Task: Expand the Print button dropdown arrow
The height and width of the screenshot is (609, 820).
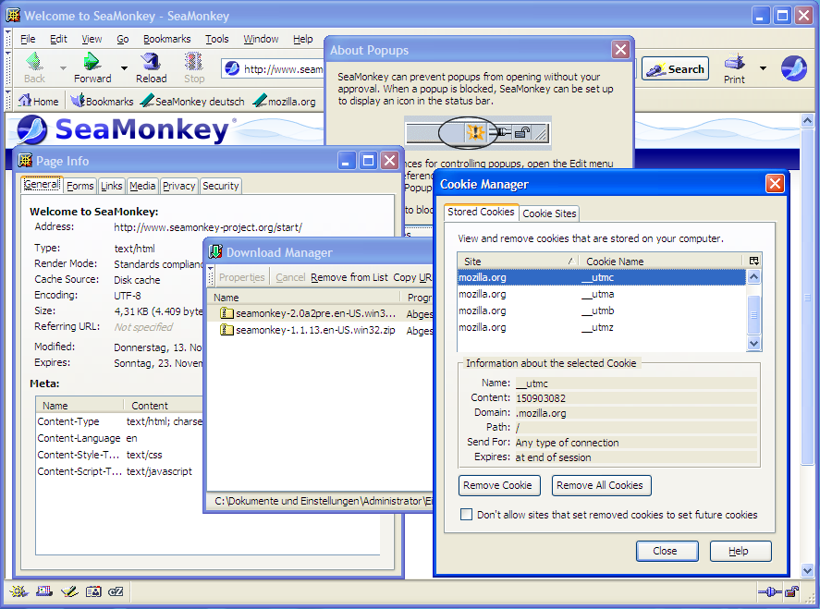Action: pyautogui.click(x=763, y=68)
